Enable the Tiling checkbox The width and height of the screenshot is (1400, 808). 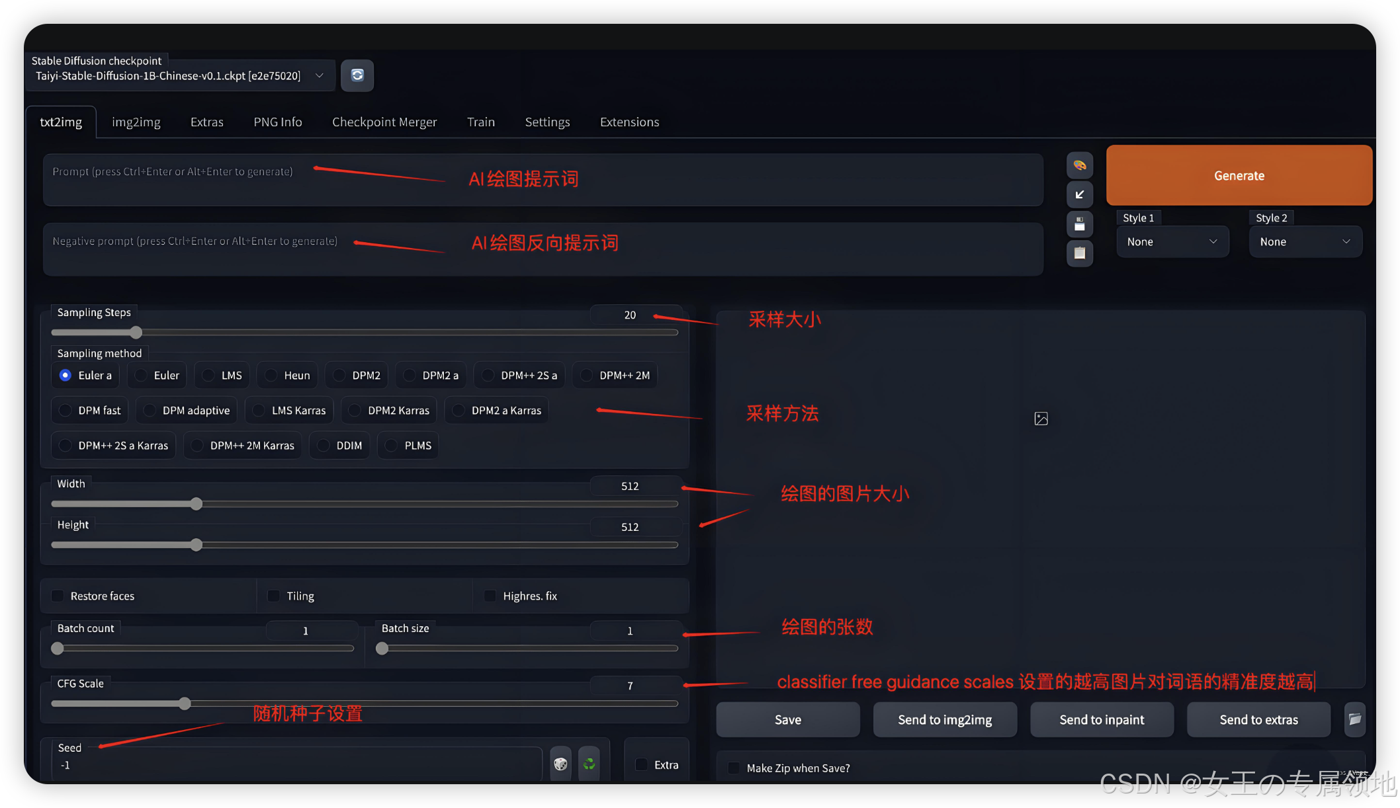point(273,596)
